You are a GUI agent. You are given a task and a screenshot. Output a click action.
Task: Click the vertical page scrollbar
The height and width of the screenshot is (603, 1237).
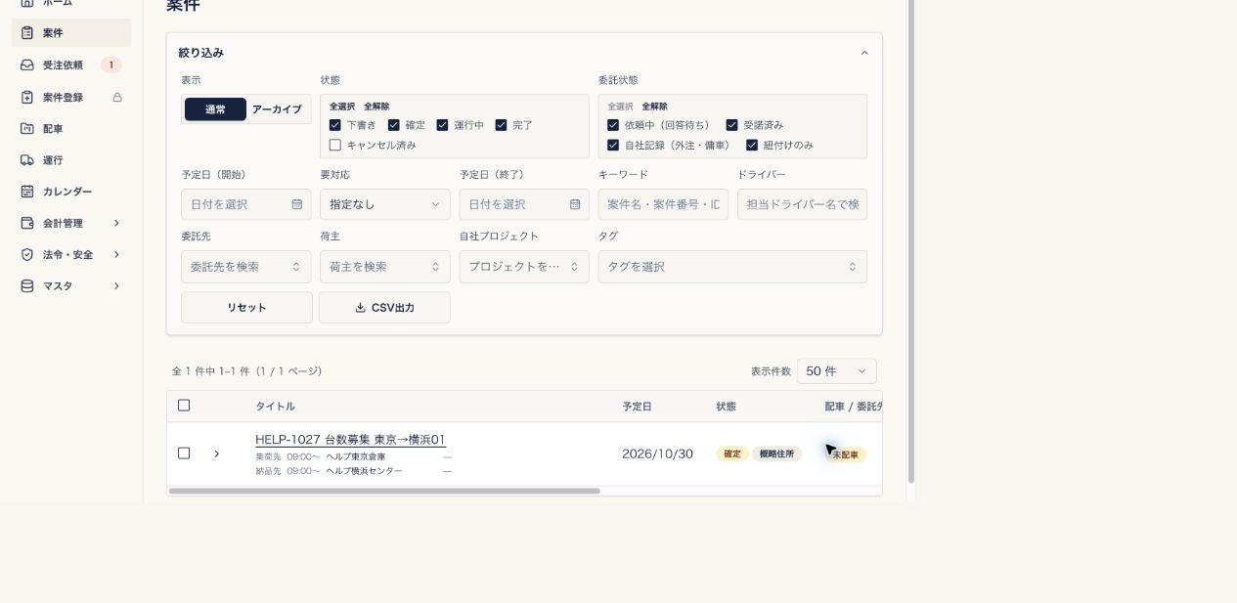pos(911,239)
